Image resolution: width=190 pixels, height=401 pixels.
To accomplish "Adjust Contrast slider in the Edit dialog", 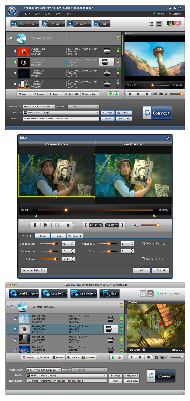I will [108, 243].
